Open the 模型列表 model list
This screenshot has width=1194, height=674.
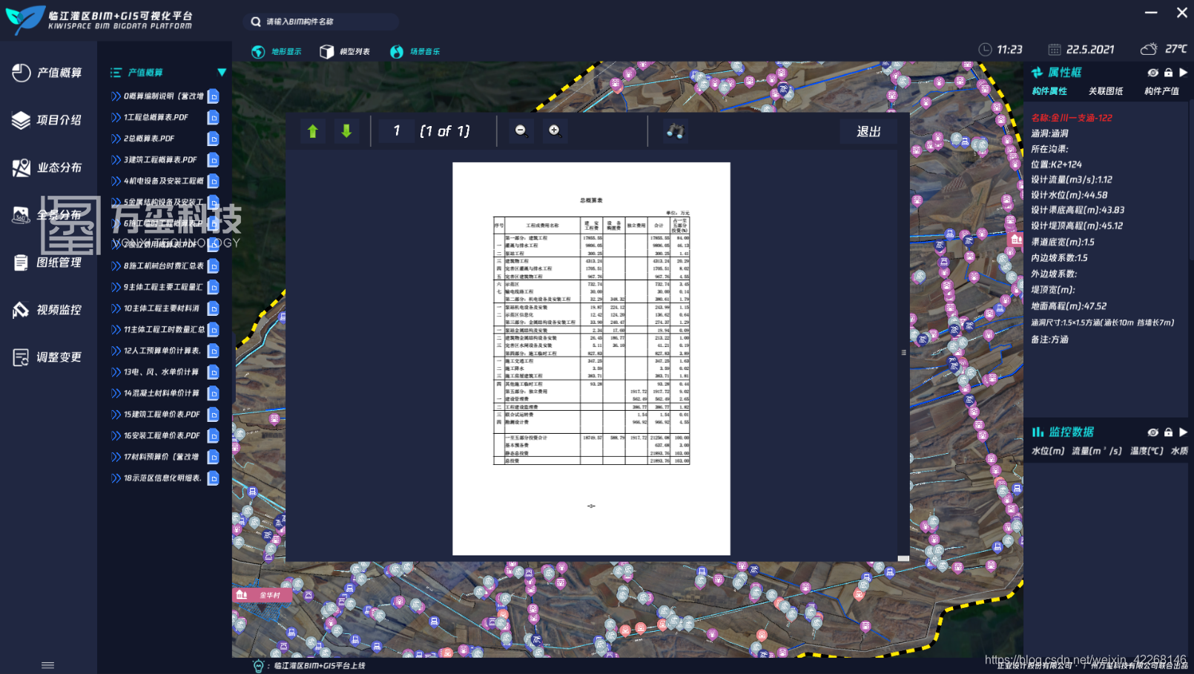click(345, 52)
